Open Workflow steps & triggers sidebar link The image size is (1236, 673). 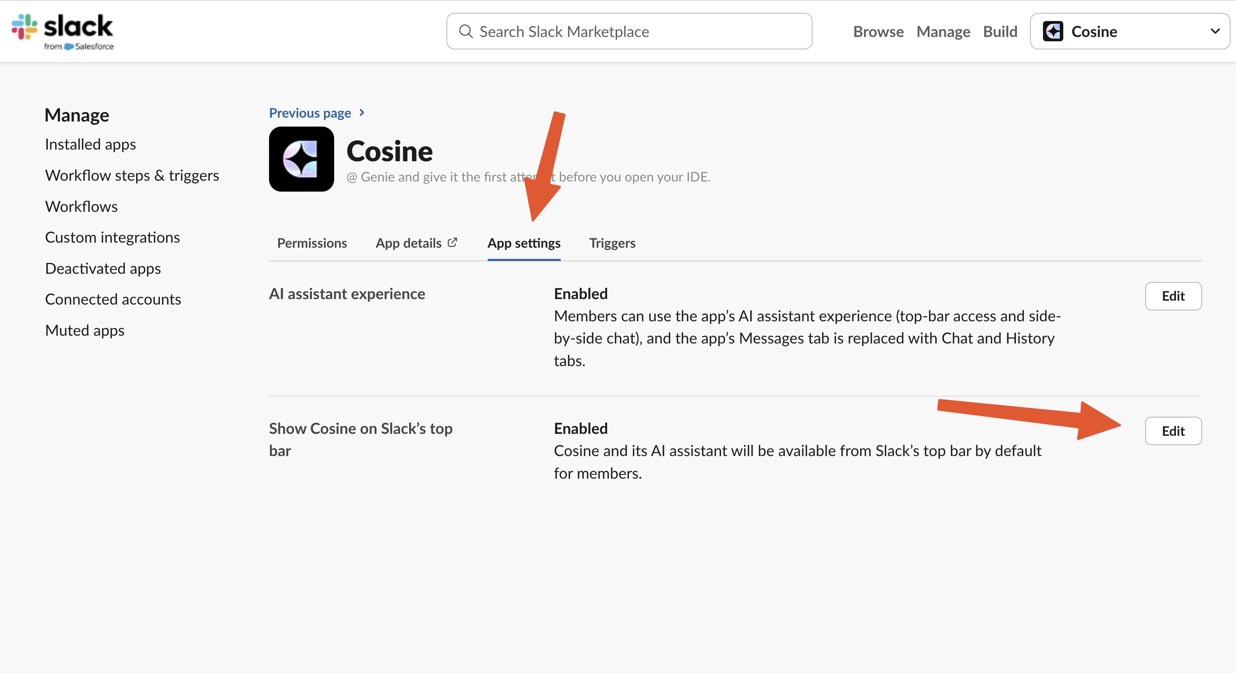[x=132, y=175]
